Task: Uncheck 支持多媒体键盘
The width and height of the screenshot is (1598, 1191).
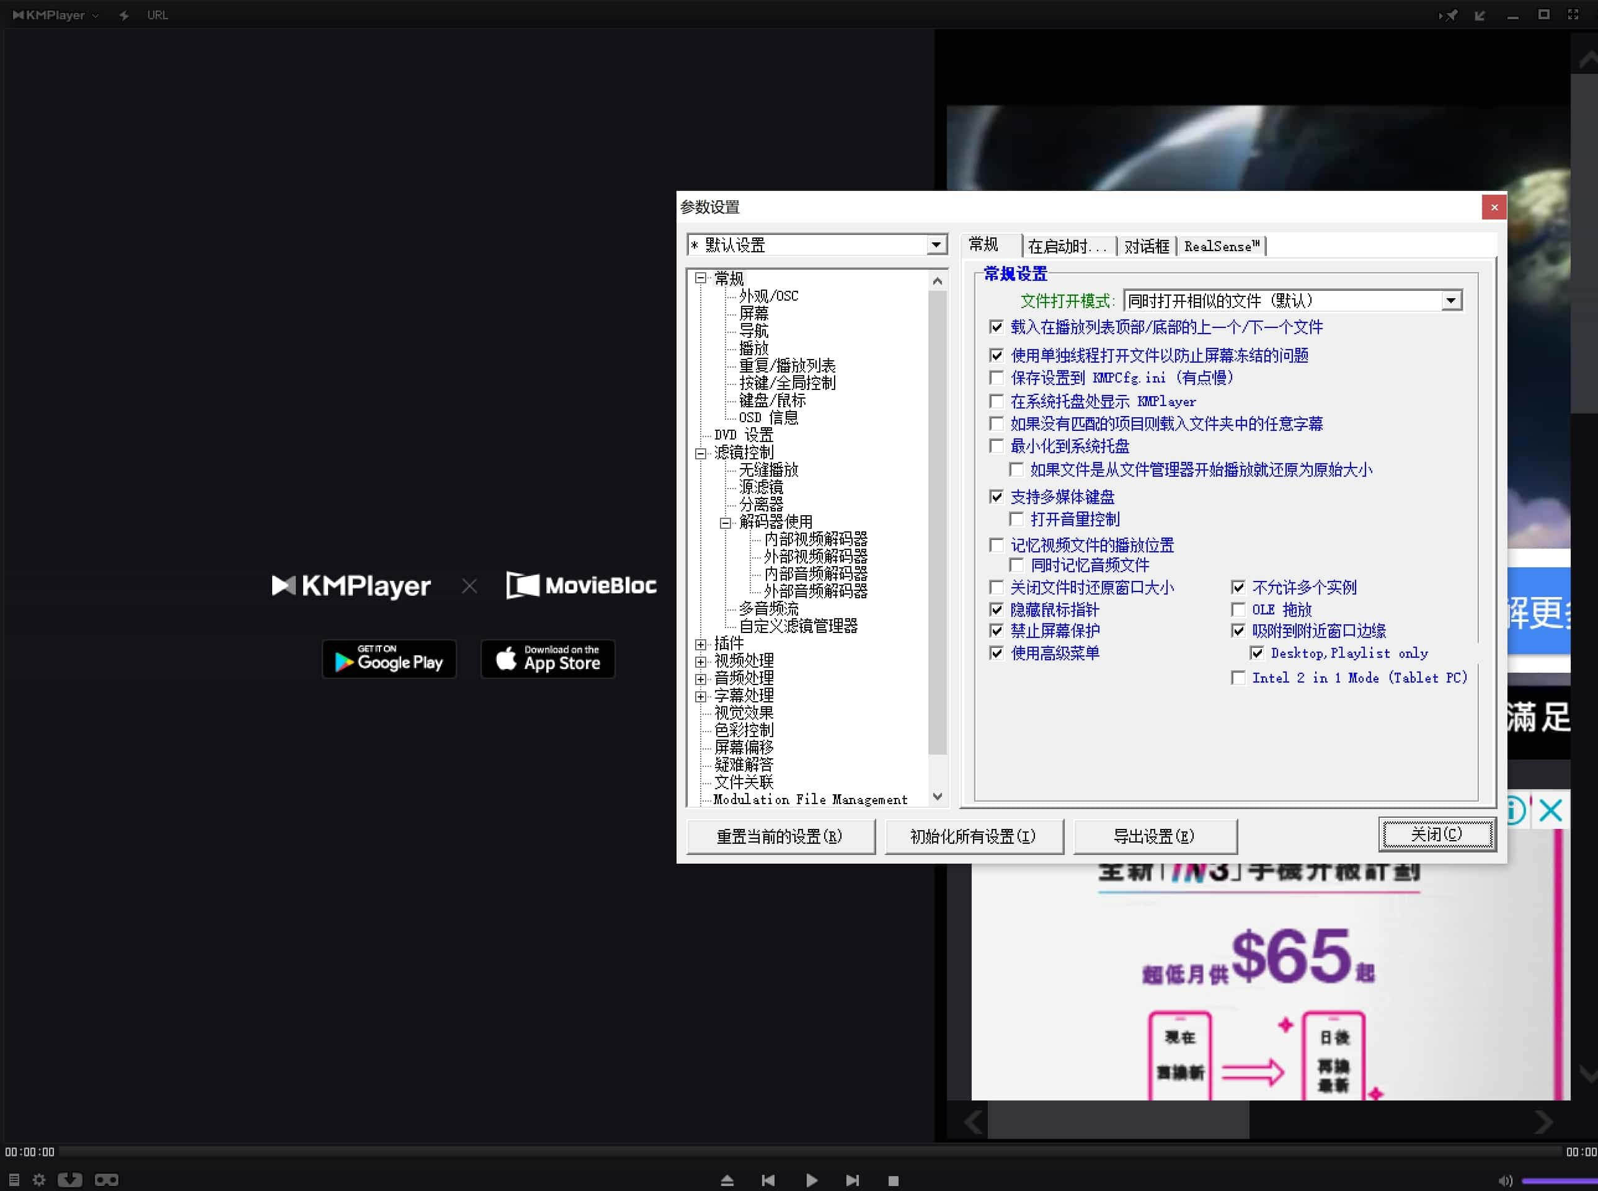Action: (x=997, y=497)
